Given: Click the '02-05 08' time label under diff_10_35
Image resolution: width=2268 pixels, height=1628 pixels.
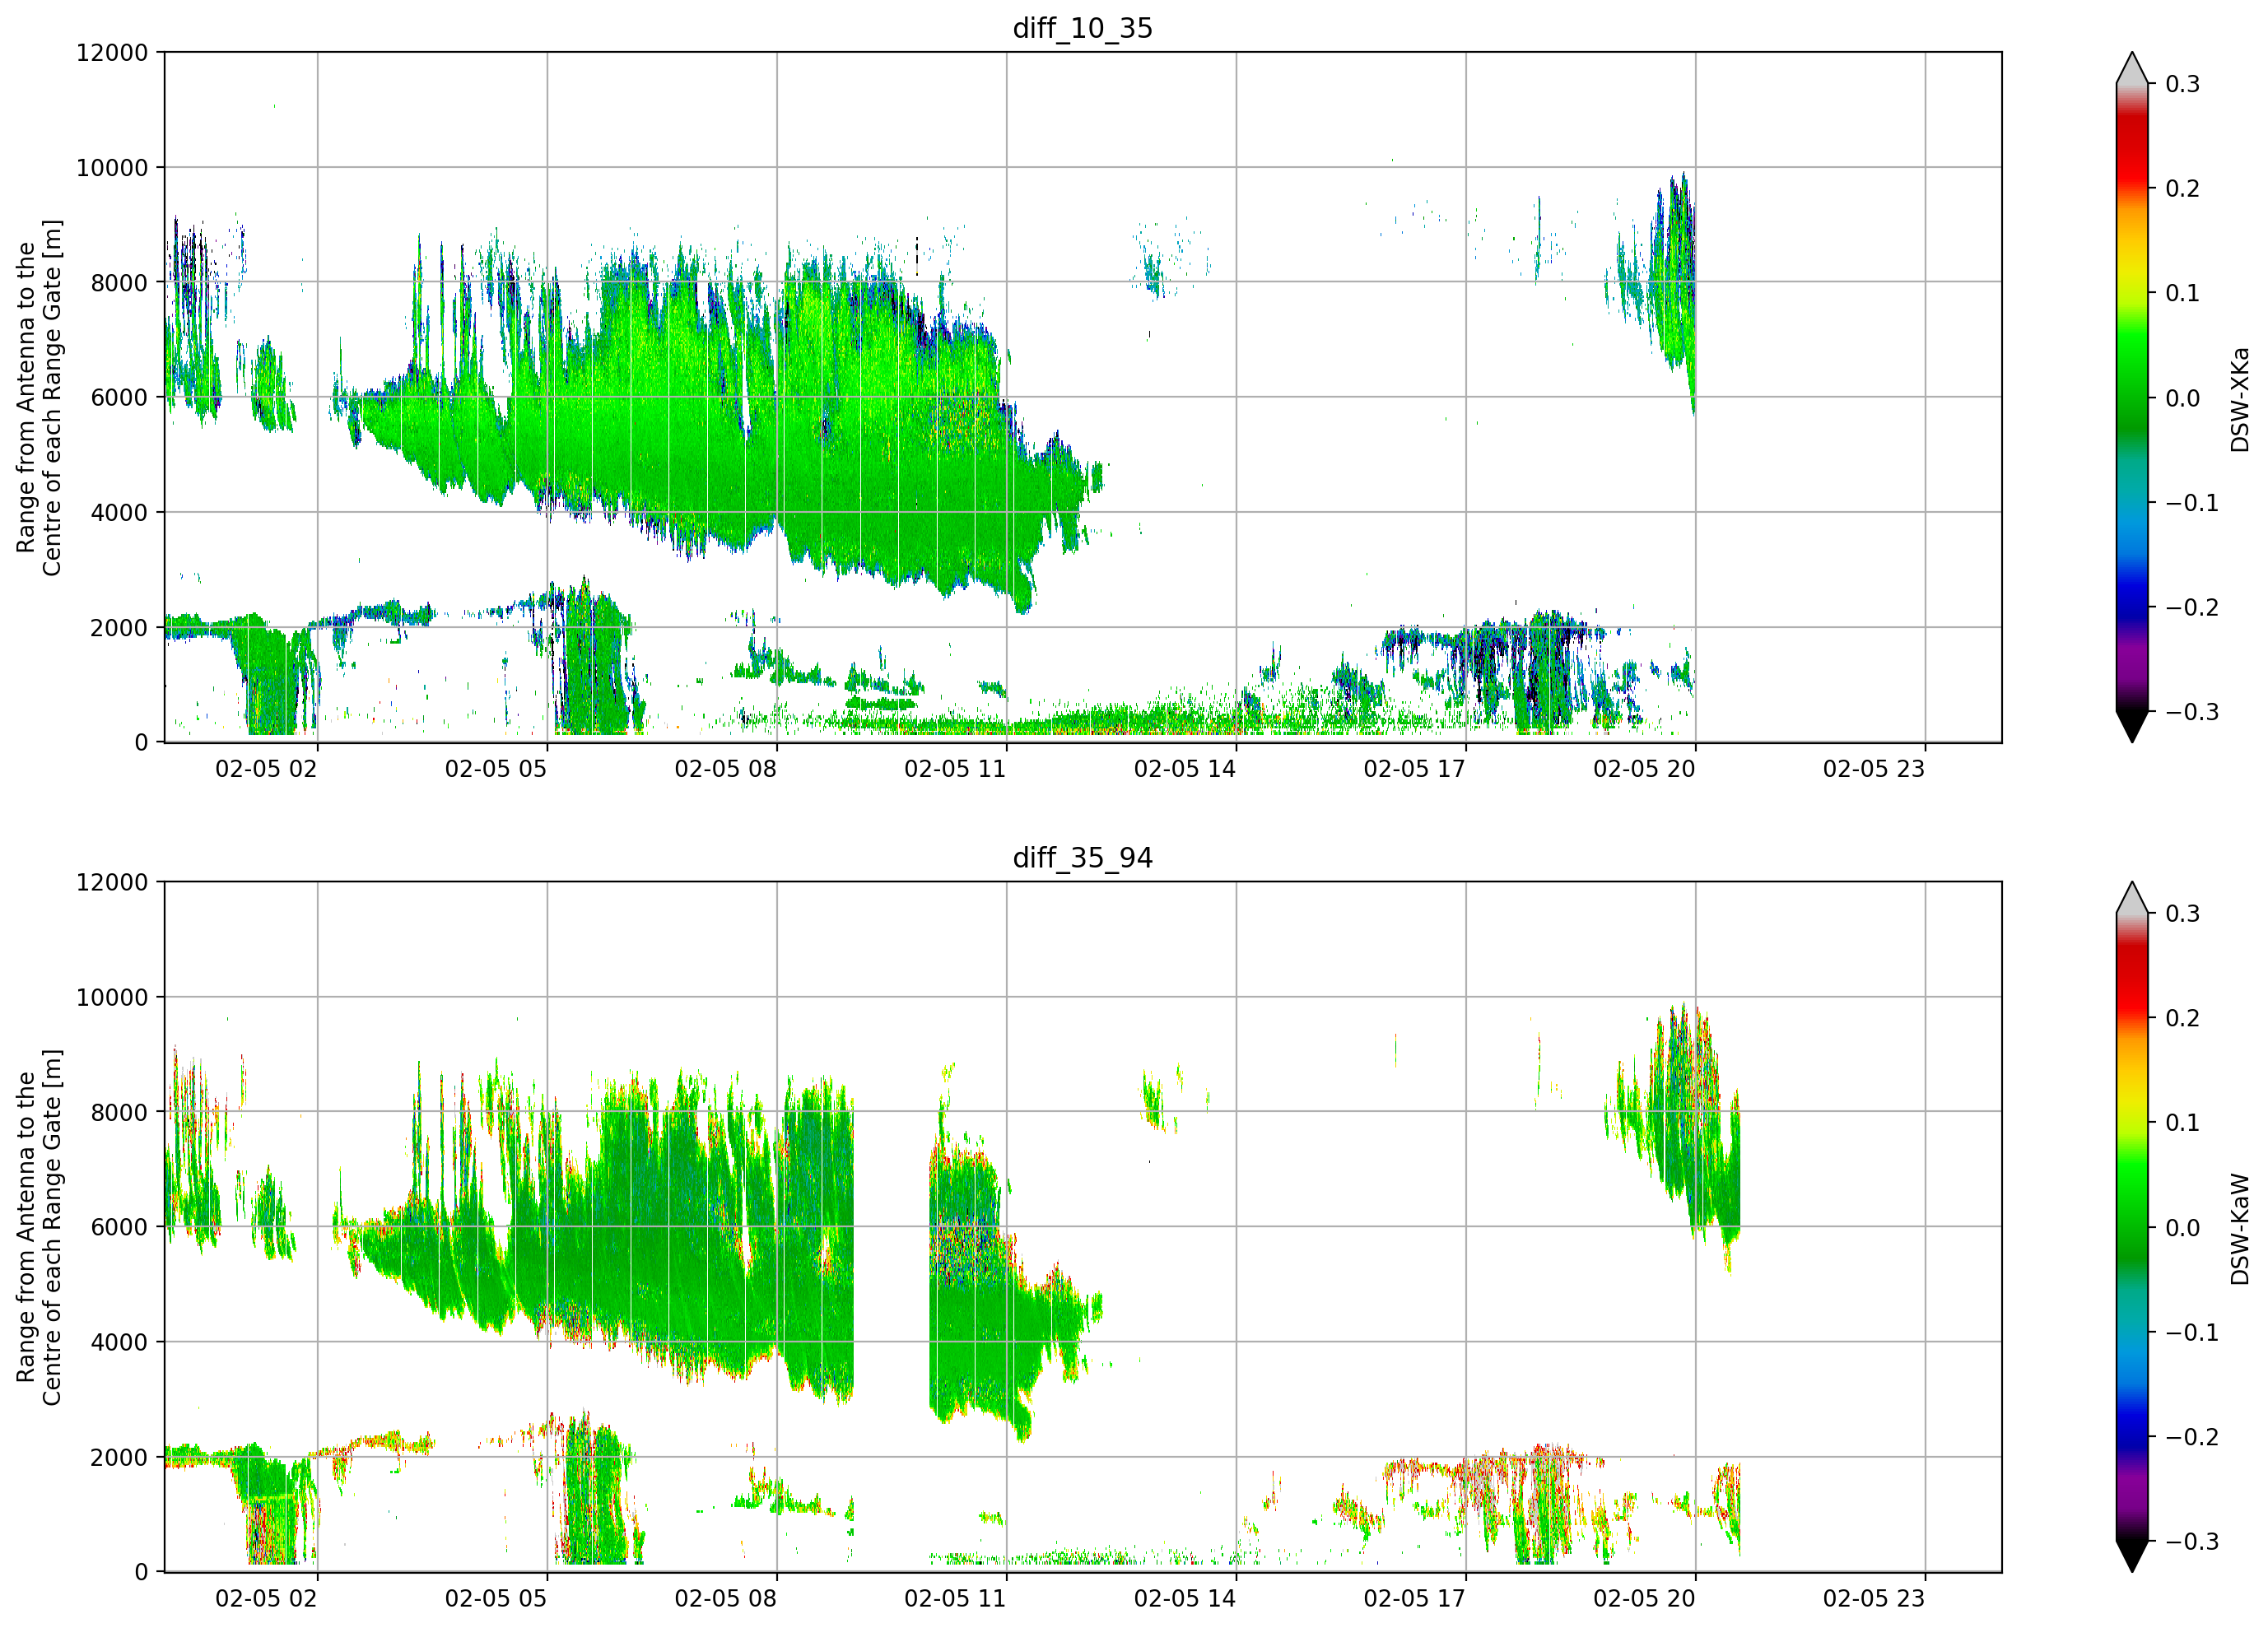Looking at the screenshot, I should [x=725, y=769].
